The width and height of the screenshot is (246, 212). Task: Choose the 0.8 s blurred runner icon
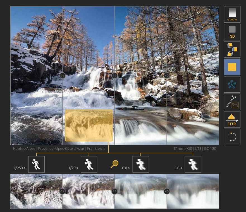pyautogui.click(x=140, y=164)
